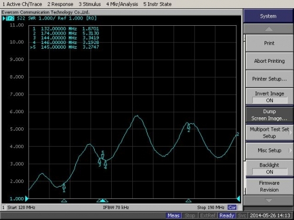The height and width of the screenshot is (220, 294).
Task: Click the Meas status indicator
Action: tap(173, 215)
